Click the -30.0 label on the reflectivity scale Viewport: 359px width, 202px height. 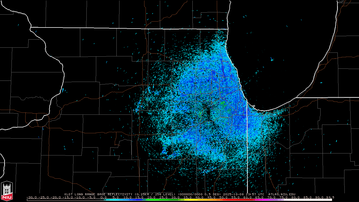(31, 197)
